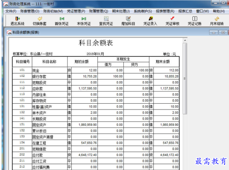Minimize the main 账务处理系统 window

tap(215, 3)
